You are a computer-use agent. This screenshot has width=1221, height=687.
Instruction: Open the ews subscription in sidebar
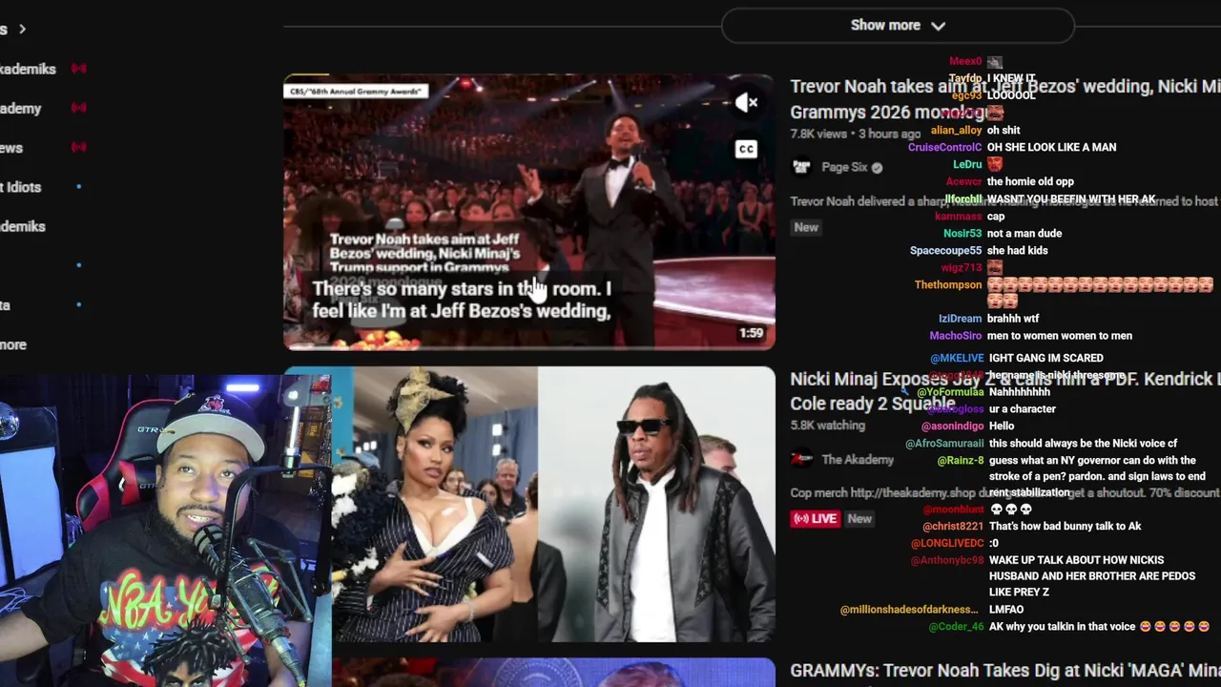tap(11, 148)
